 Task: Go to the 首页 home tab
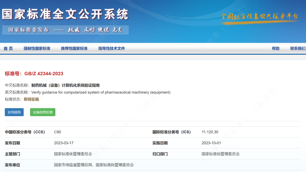tap(8, 48)
